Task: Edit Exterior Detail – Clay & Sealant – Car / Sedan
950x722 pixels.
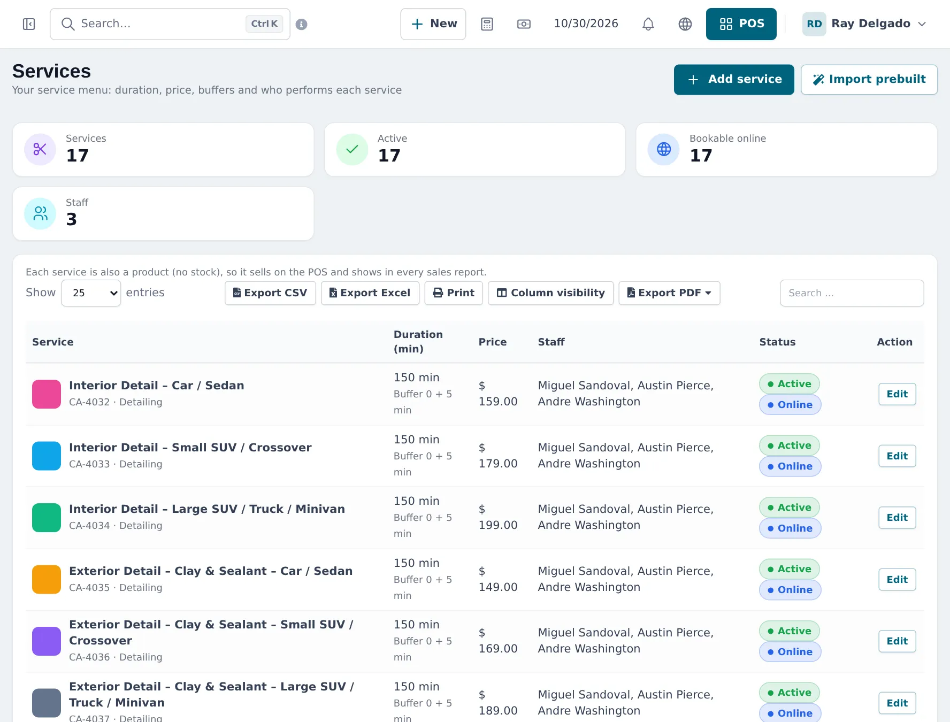Action: (897, 580)
